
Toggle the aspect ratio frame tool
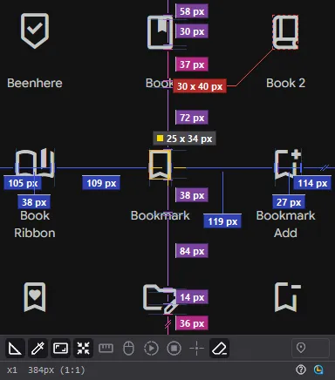(60, 348)
